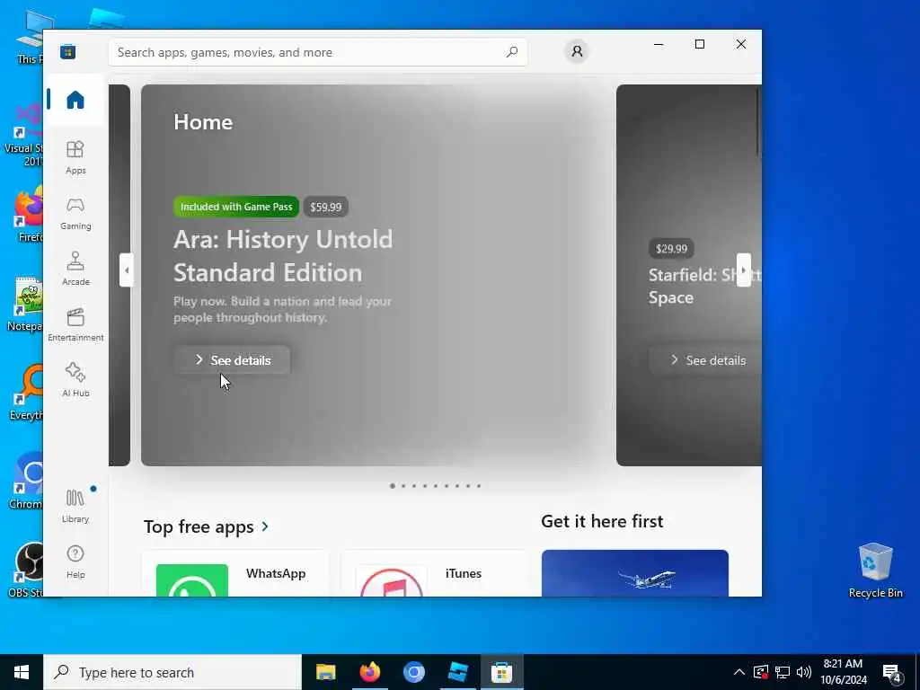Image resolution: width=920 pixels, height=690 pixels.
Task: Open Chromium from the taskbar
Action: [413, 672]
